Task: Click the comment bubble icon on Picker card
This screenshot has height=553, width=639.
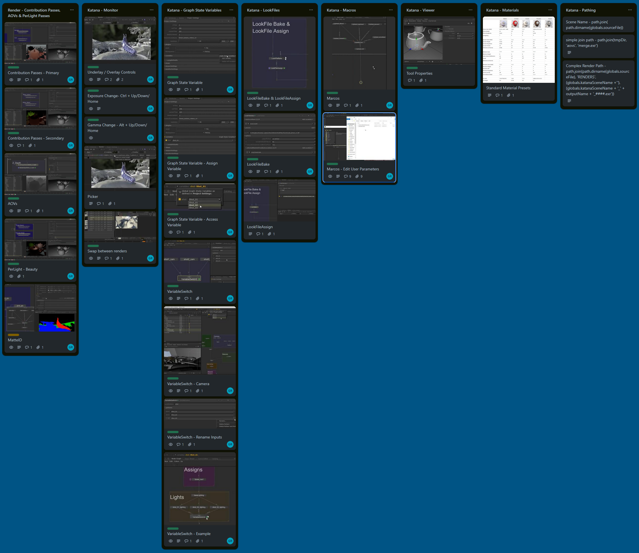Action: pyautogui.click(x=99, y=204)
